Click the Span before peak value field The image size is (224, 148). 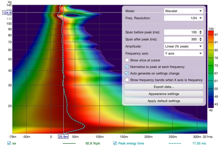pos(181,32)
